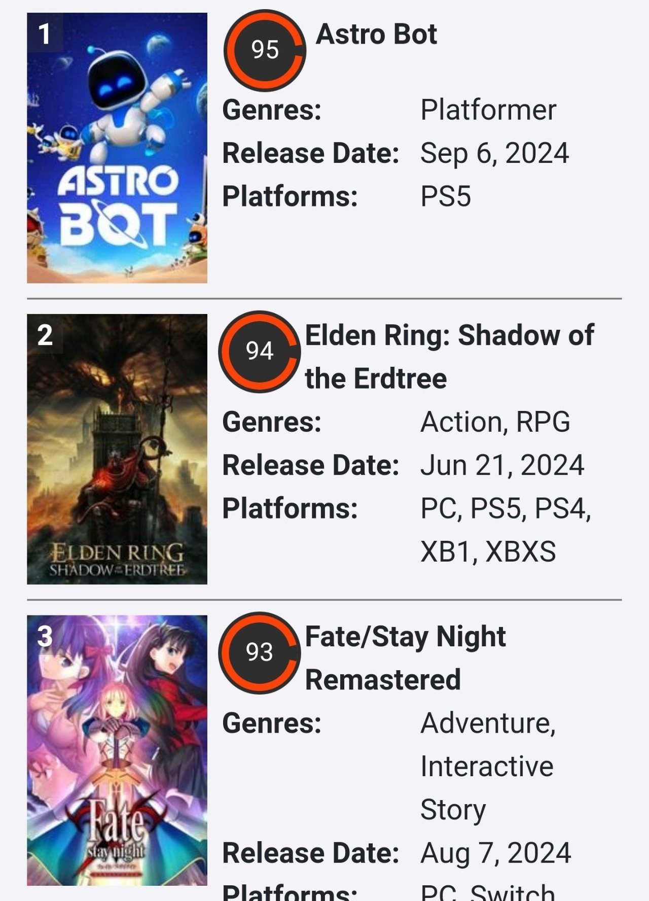
Task: Select the Adventure genre of Fate/Stay Night
Action: click(488, 723)
